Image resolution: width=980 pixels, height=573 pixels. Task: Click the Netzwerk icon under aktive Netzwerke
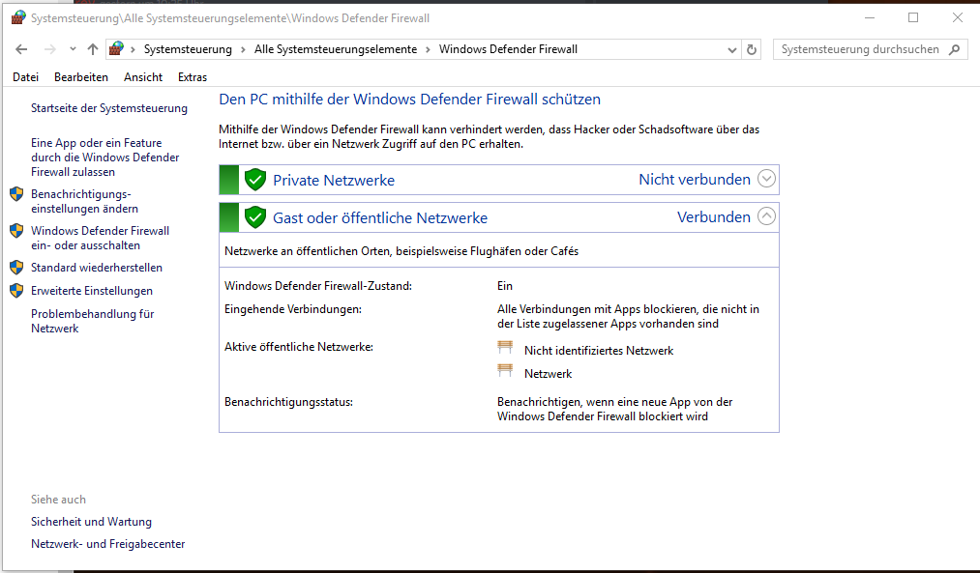tap(505, 371)
